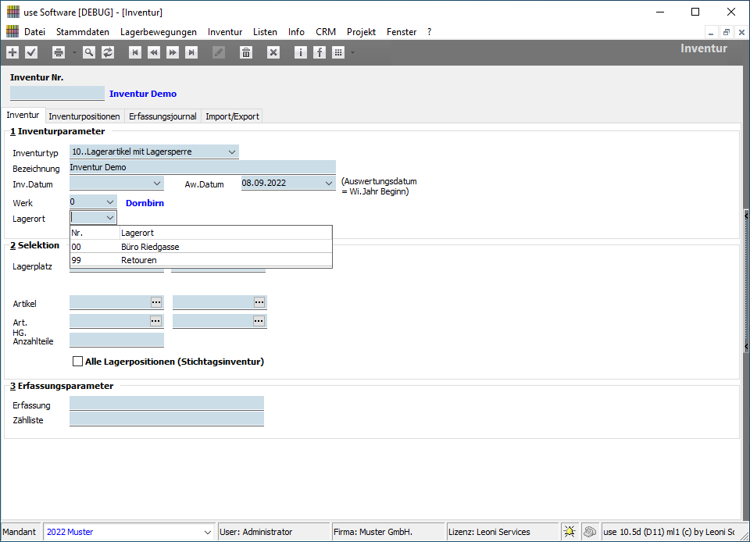The height and width of the screenshot is (542, 750).
Task: Open search with the magnifier icon
Action: (x=89, y=52)
